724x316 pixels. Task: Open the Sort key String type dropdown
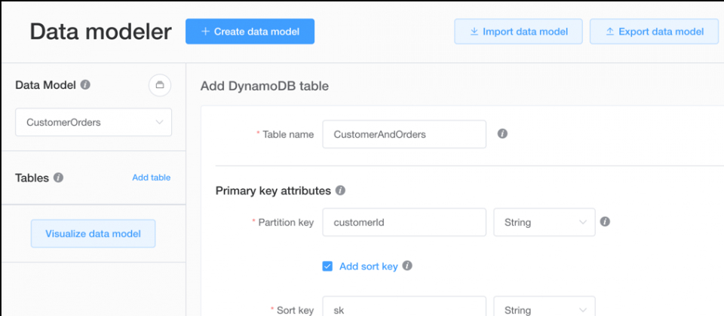click(x=545, y=306)
